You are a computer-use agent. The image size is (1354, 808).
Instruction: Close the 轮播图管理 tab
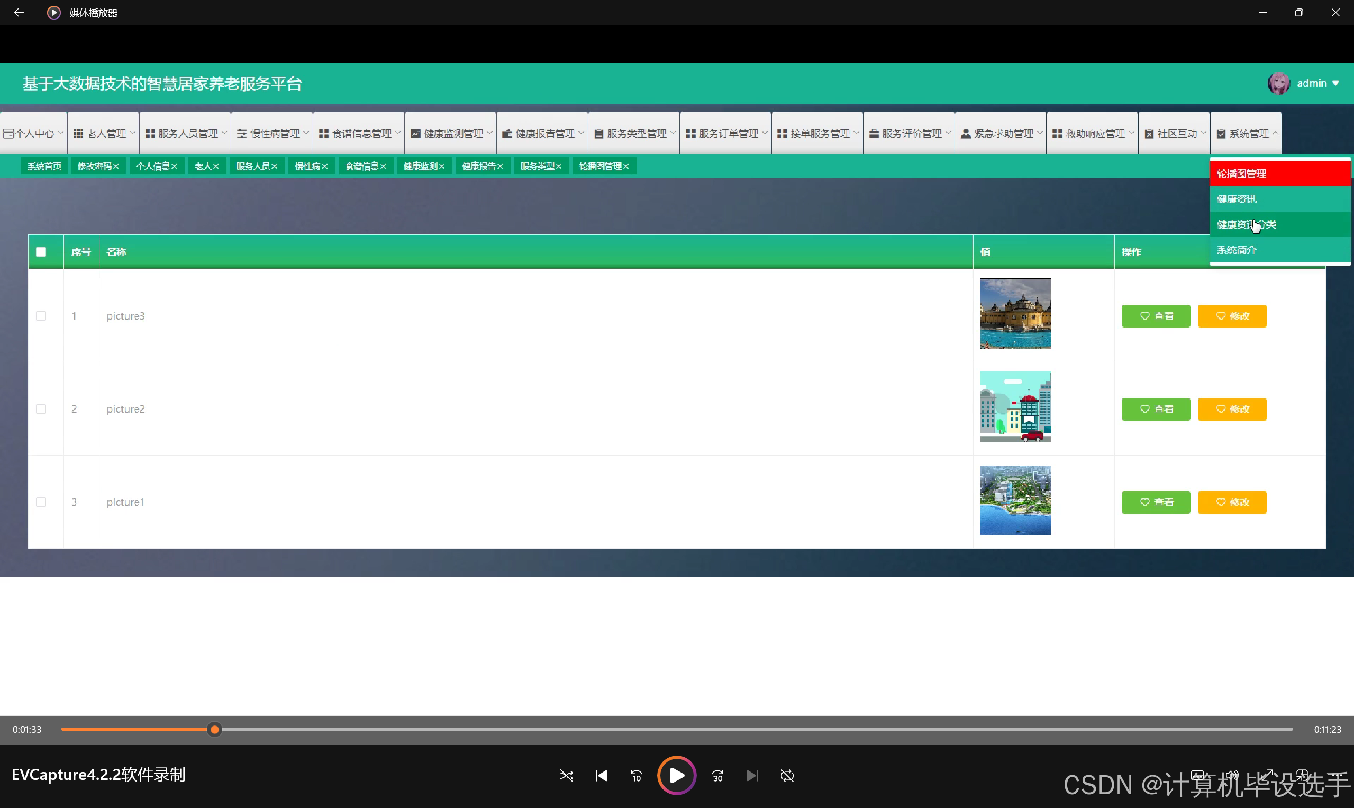pos(626,166)
